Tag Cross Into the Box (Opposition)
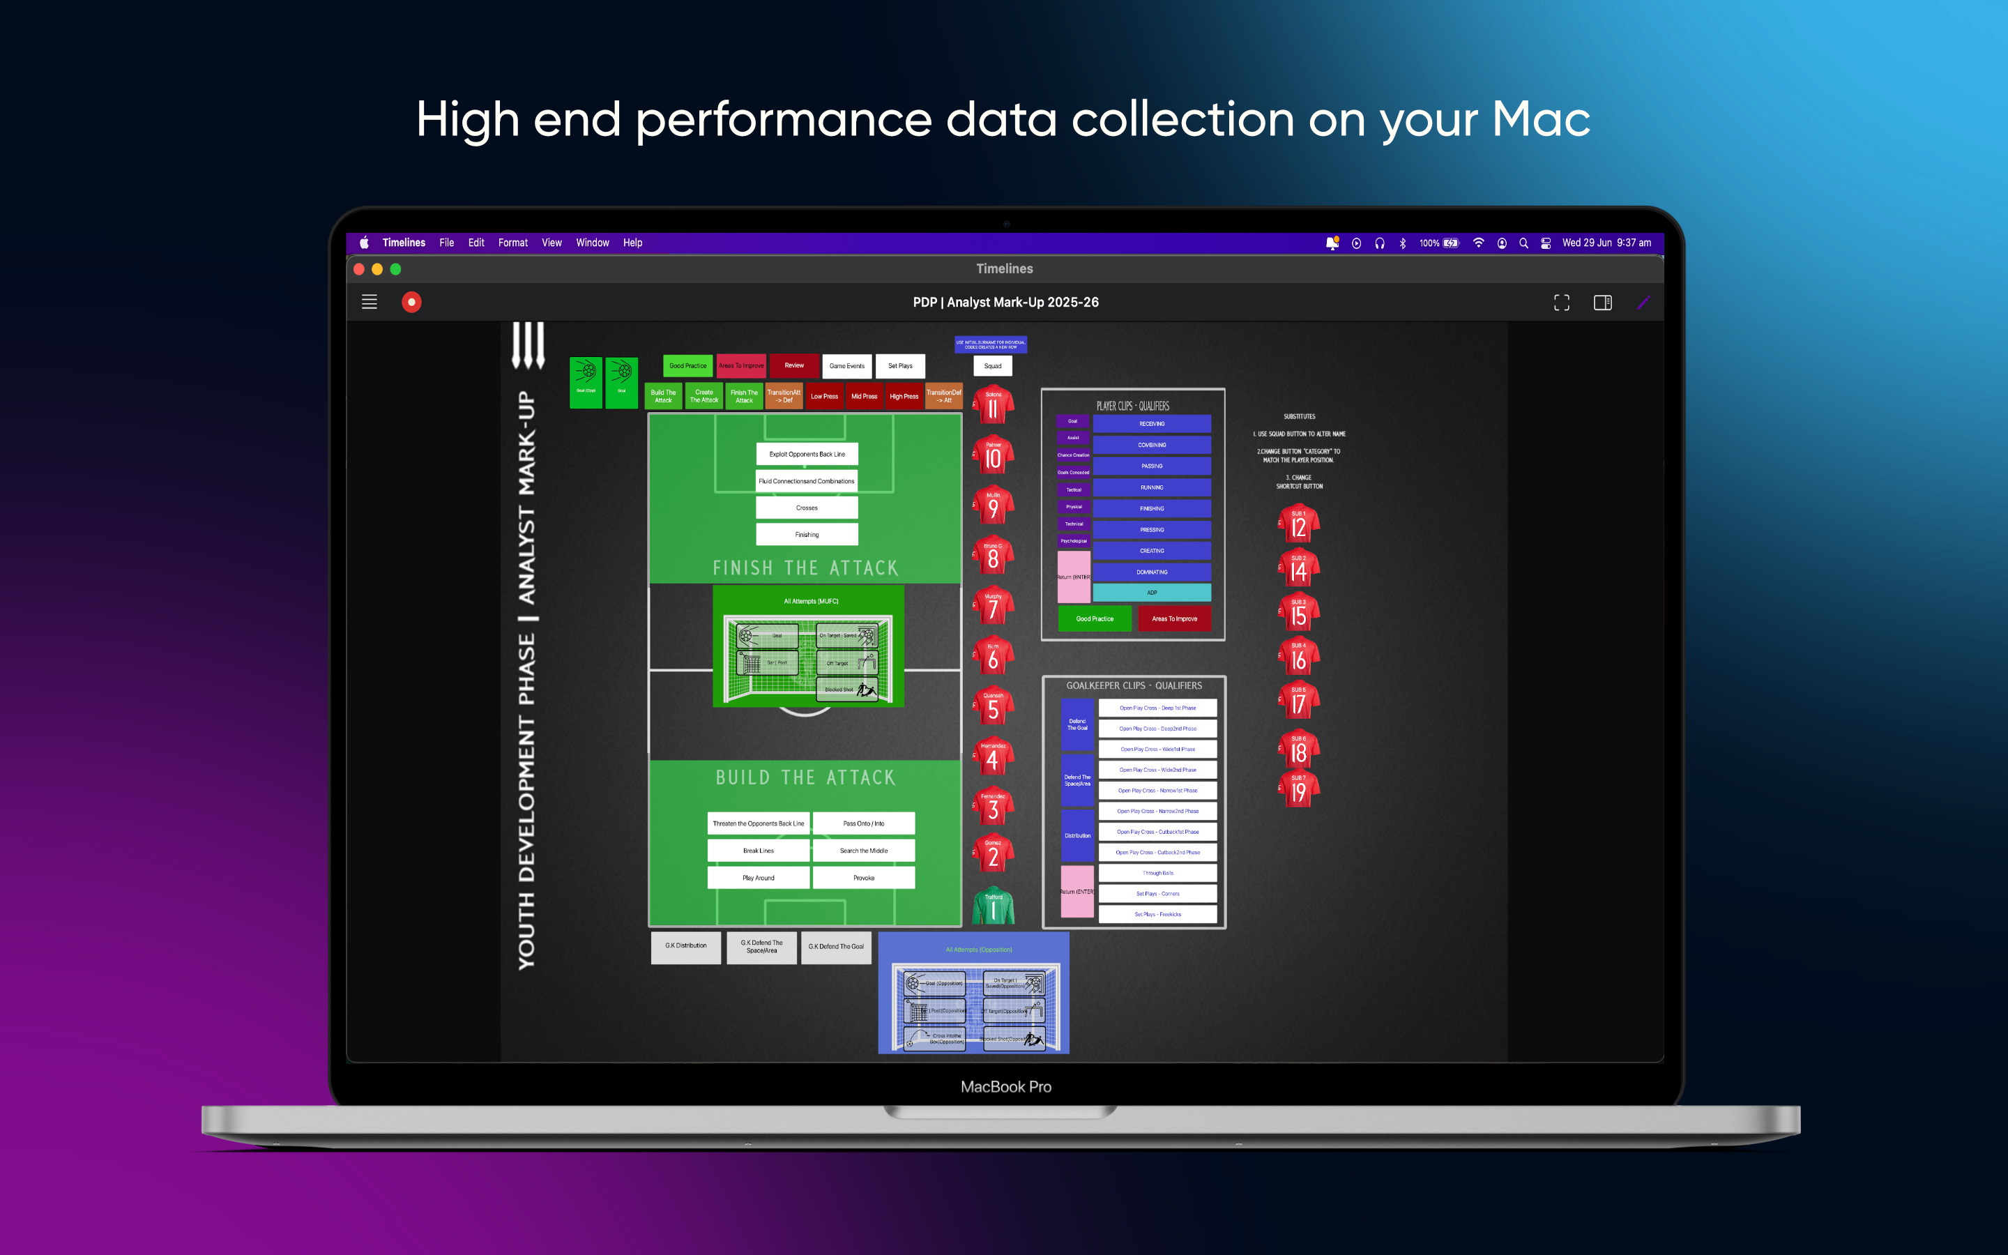This screenshot has height=1255, width=2008. (x=935, y=1038)
